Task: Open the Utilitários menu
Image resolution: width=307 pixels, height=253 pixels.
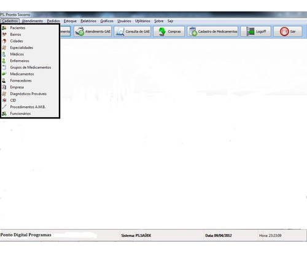Action: (142, 21)
